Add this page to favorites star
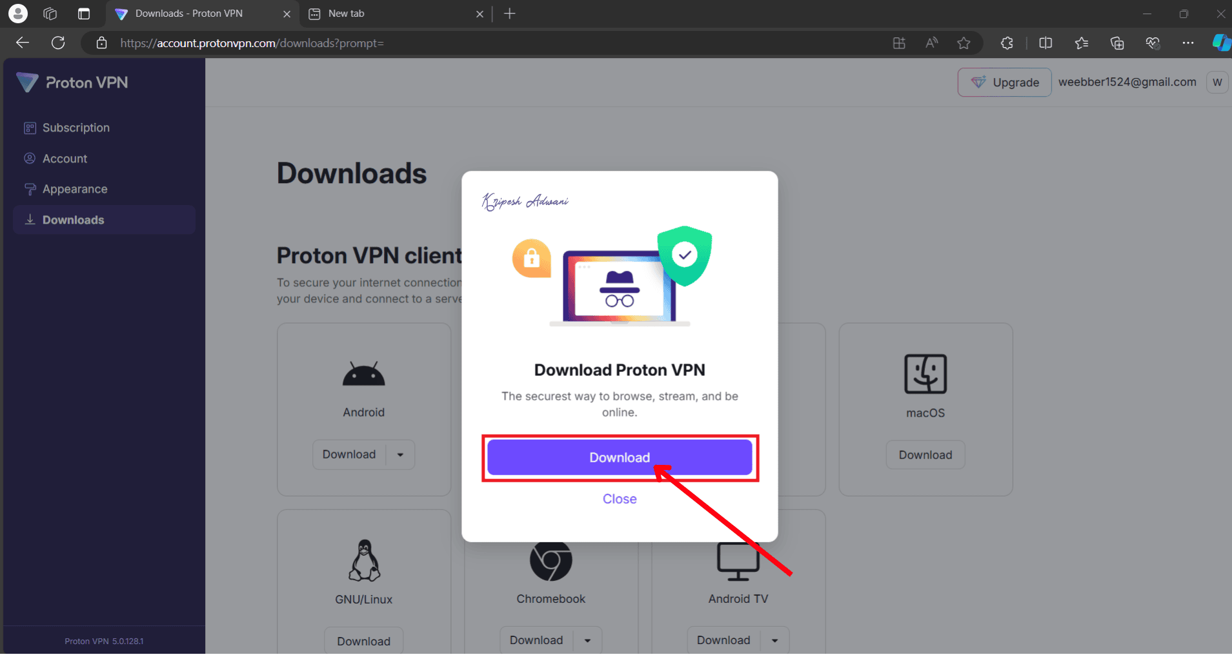This screenshot has height=657, width=1232. [964, 43]
